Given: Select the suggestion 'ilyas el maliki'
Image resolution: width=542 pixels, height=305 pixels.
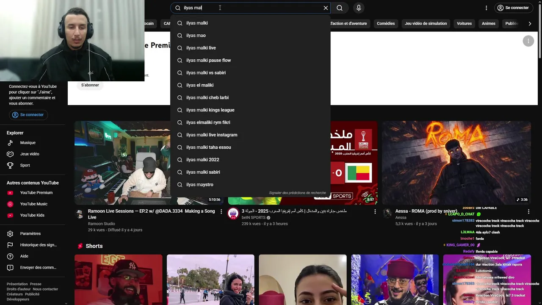Looking at the screenshot, I should (x=250, y=85).
